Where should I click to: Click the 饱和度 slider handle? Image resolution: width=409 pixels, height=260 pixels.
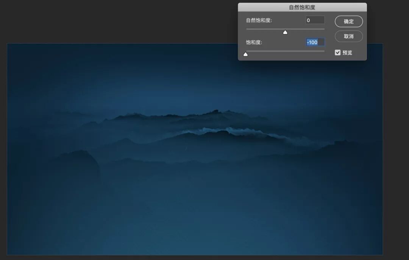(x=245, y=54)
